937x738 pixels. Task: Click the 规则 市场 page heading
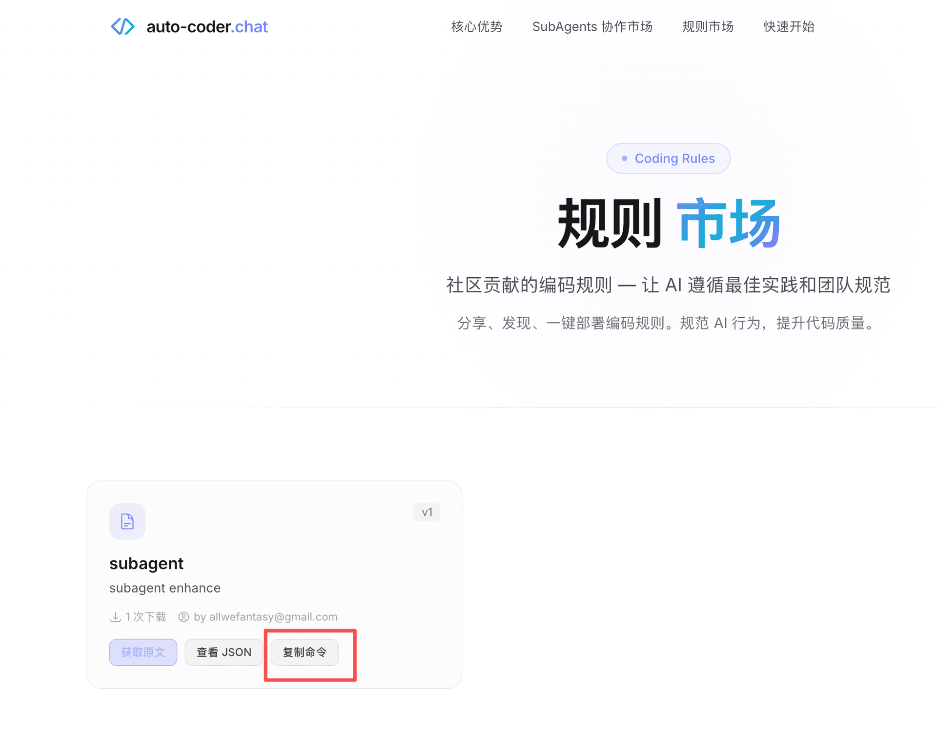click(x=669, y=223)
